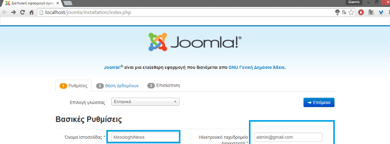This screenshot has height=144, width=390.
Task: Click the gray outlet-face extension icon
Action: (x=371, y=12)
